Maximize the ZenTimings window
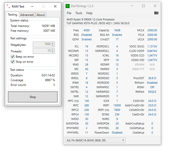 tap(143, 6)
